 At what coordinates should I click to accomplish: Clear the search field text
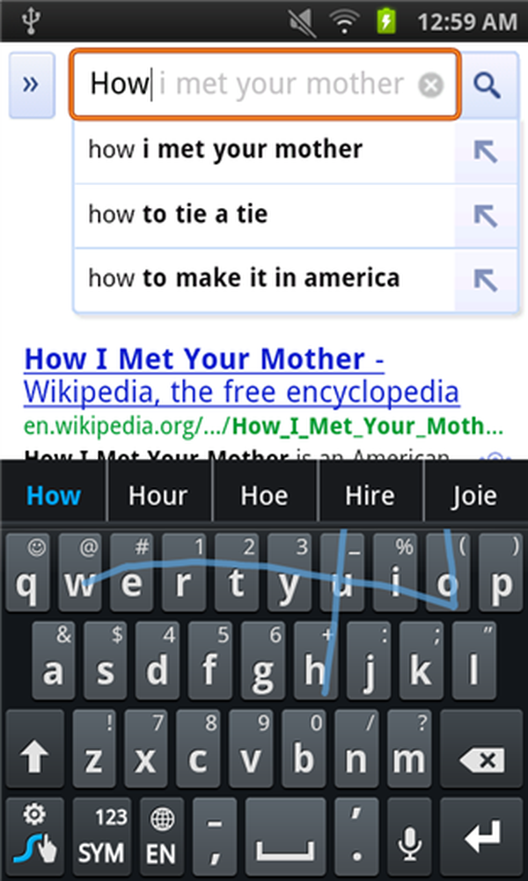(430, 85)
